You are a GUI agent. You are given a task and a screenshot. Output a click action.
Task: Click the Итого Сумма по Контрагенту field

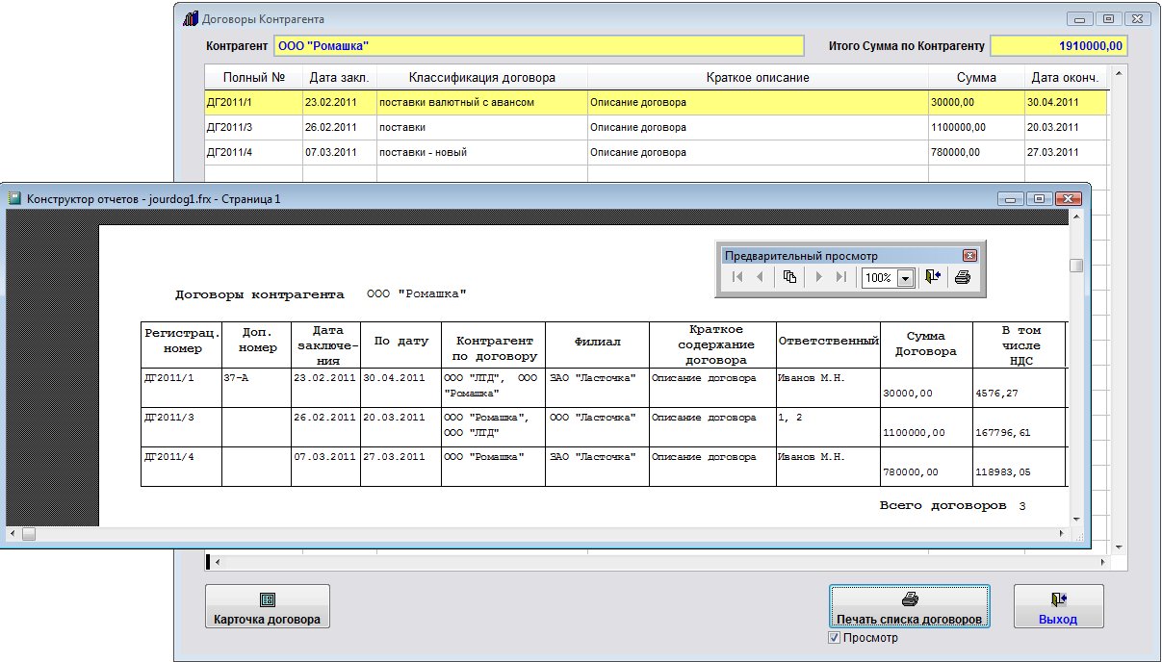click(x=1058, y=46)
